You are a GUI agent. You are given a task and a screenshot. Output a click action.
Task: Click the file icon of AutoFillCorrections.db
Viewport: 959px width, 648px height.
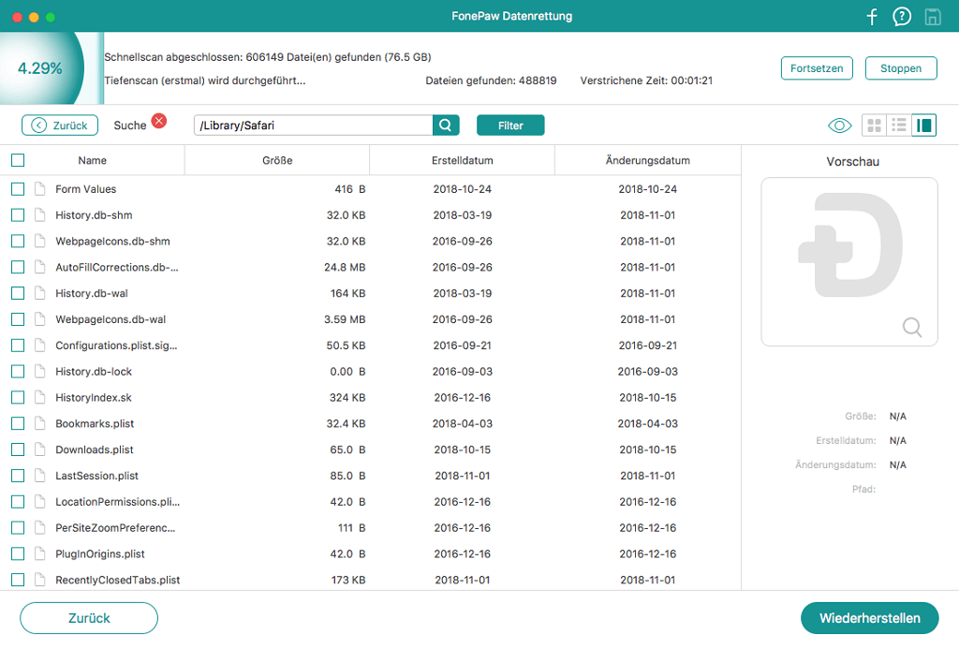[x=39, y=267]
